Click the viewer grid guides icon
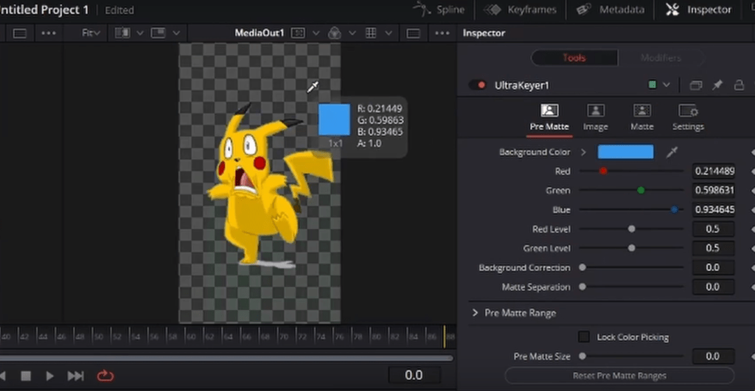 [371, 32]
